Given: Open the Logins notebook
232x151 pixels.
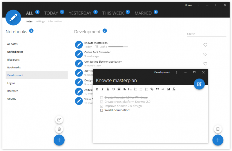Looking at the screenshot, I should (x=37, y=83).
